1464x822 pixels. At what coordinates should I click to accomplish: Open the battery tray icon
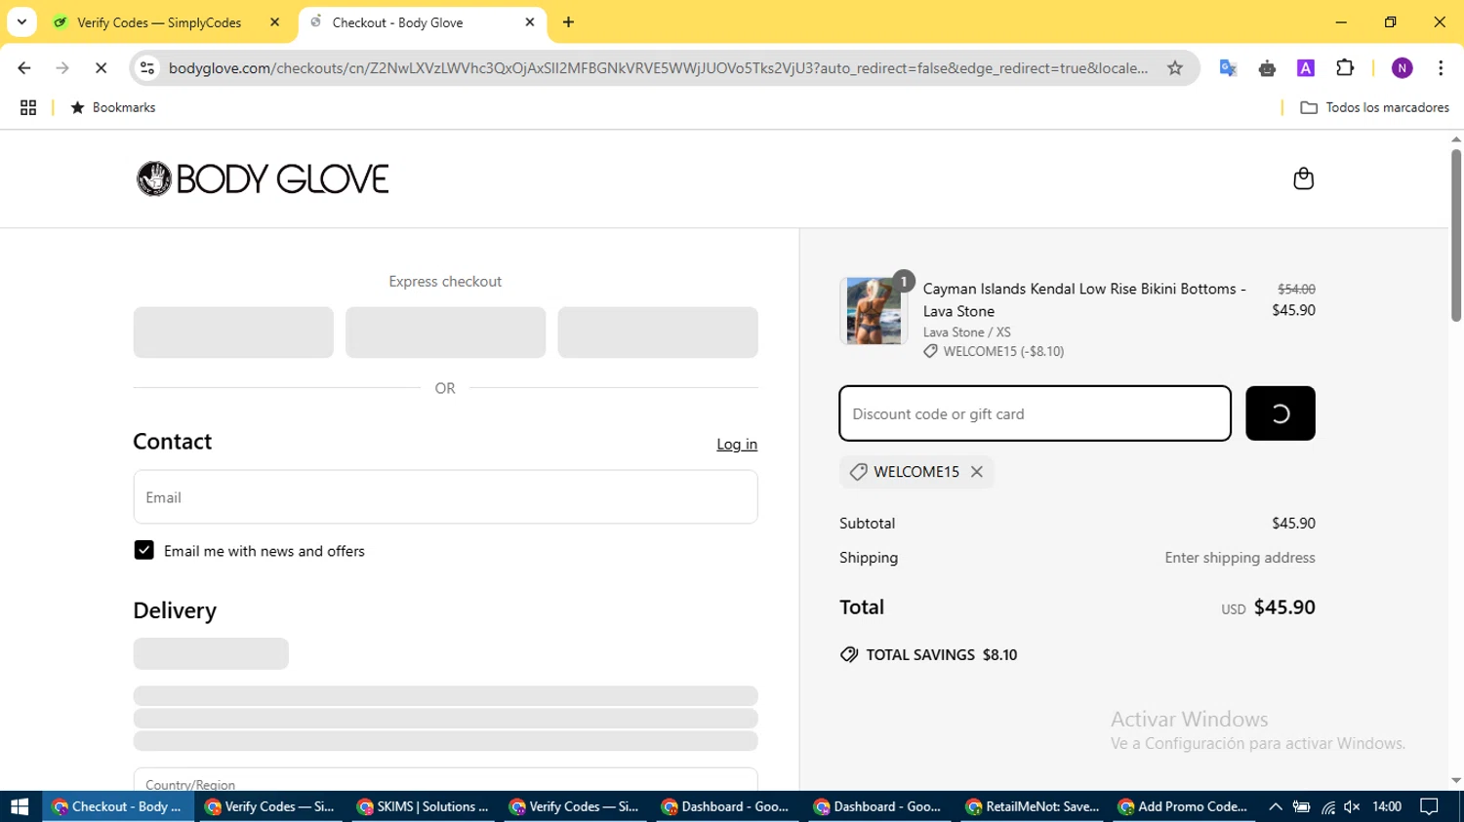click(x=1301, y=806)
